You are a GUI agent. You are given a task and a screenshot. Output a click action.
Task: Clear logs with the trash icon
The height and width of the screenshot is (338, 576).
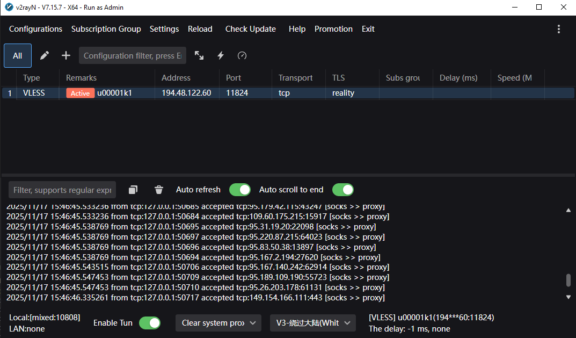(x=159, y=190)
